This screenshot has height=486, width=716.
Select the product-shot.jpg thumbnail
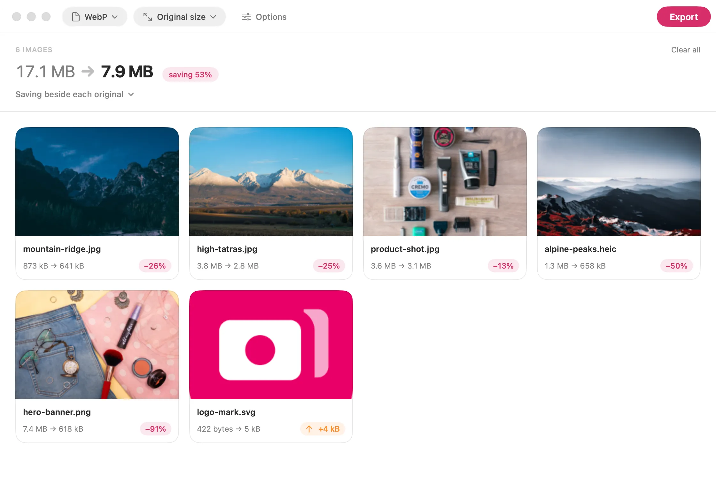[445, 182]
